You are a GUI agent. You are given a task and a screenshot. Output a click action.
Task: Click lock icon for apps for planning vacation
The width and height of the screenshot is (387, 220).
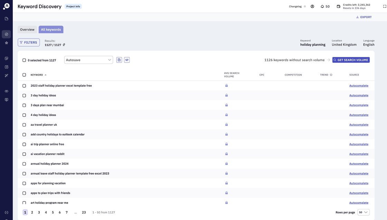[x=226, y=183]
